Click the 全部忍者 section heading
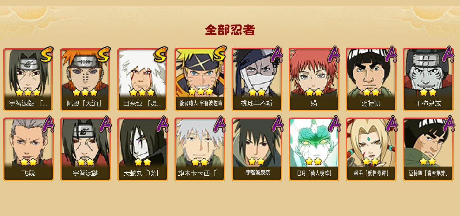Image resolution: width=460 pixels, height=216 pixels. (x=230, y=30)
